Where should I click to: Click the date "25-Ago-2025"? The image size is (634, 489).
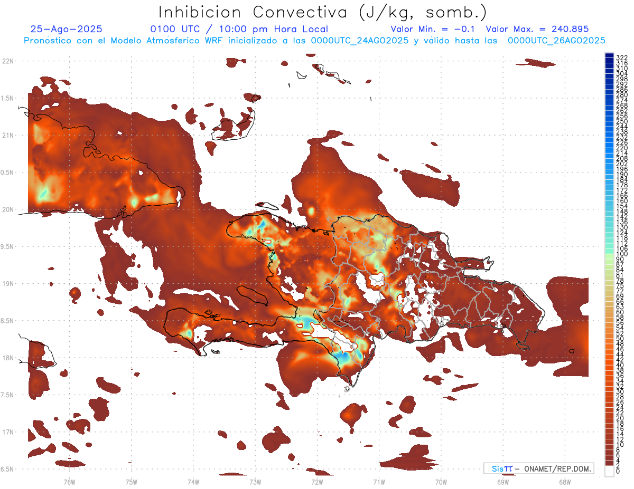(66, 29)
